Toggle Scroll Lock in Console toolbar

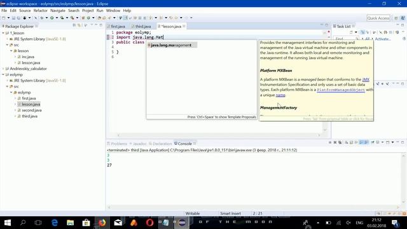pyautogui.click(x=351, y=142)
